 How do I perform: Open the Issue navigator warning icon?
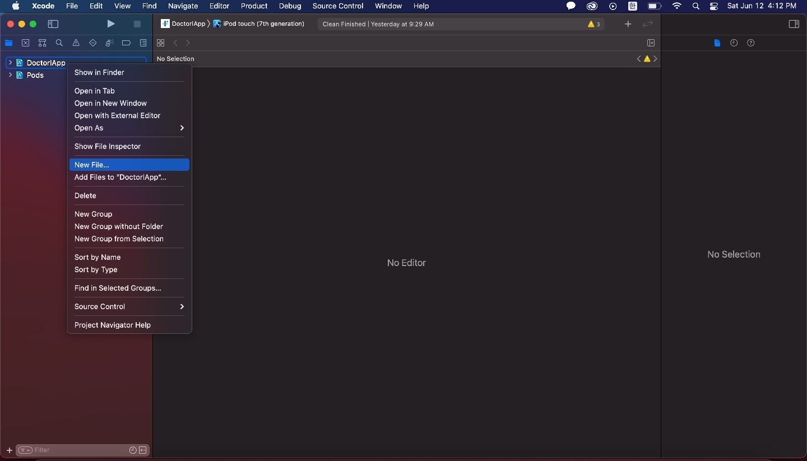[76, 43]
